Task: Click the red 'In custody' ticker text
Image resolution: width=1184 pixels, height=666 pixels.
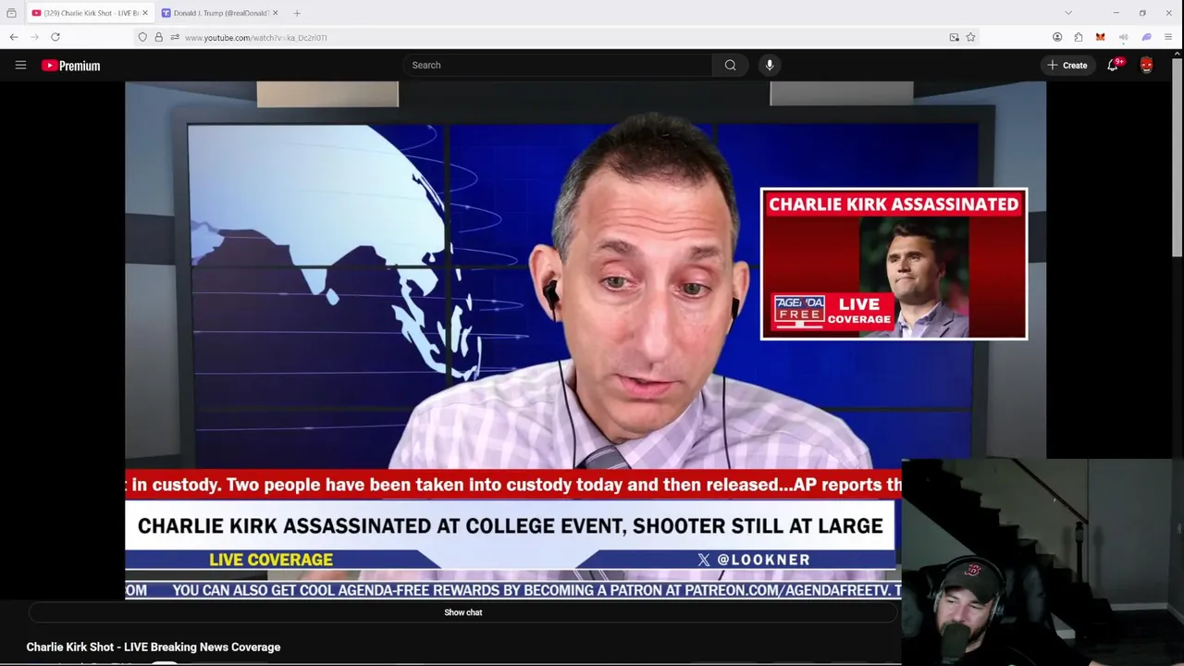Action: (513, 485)
